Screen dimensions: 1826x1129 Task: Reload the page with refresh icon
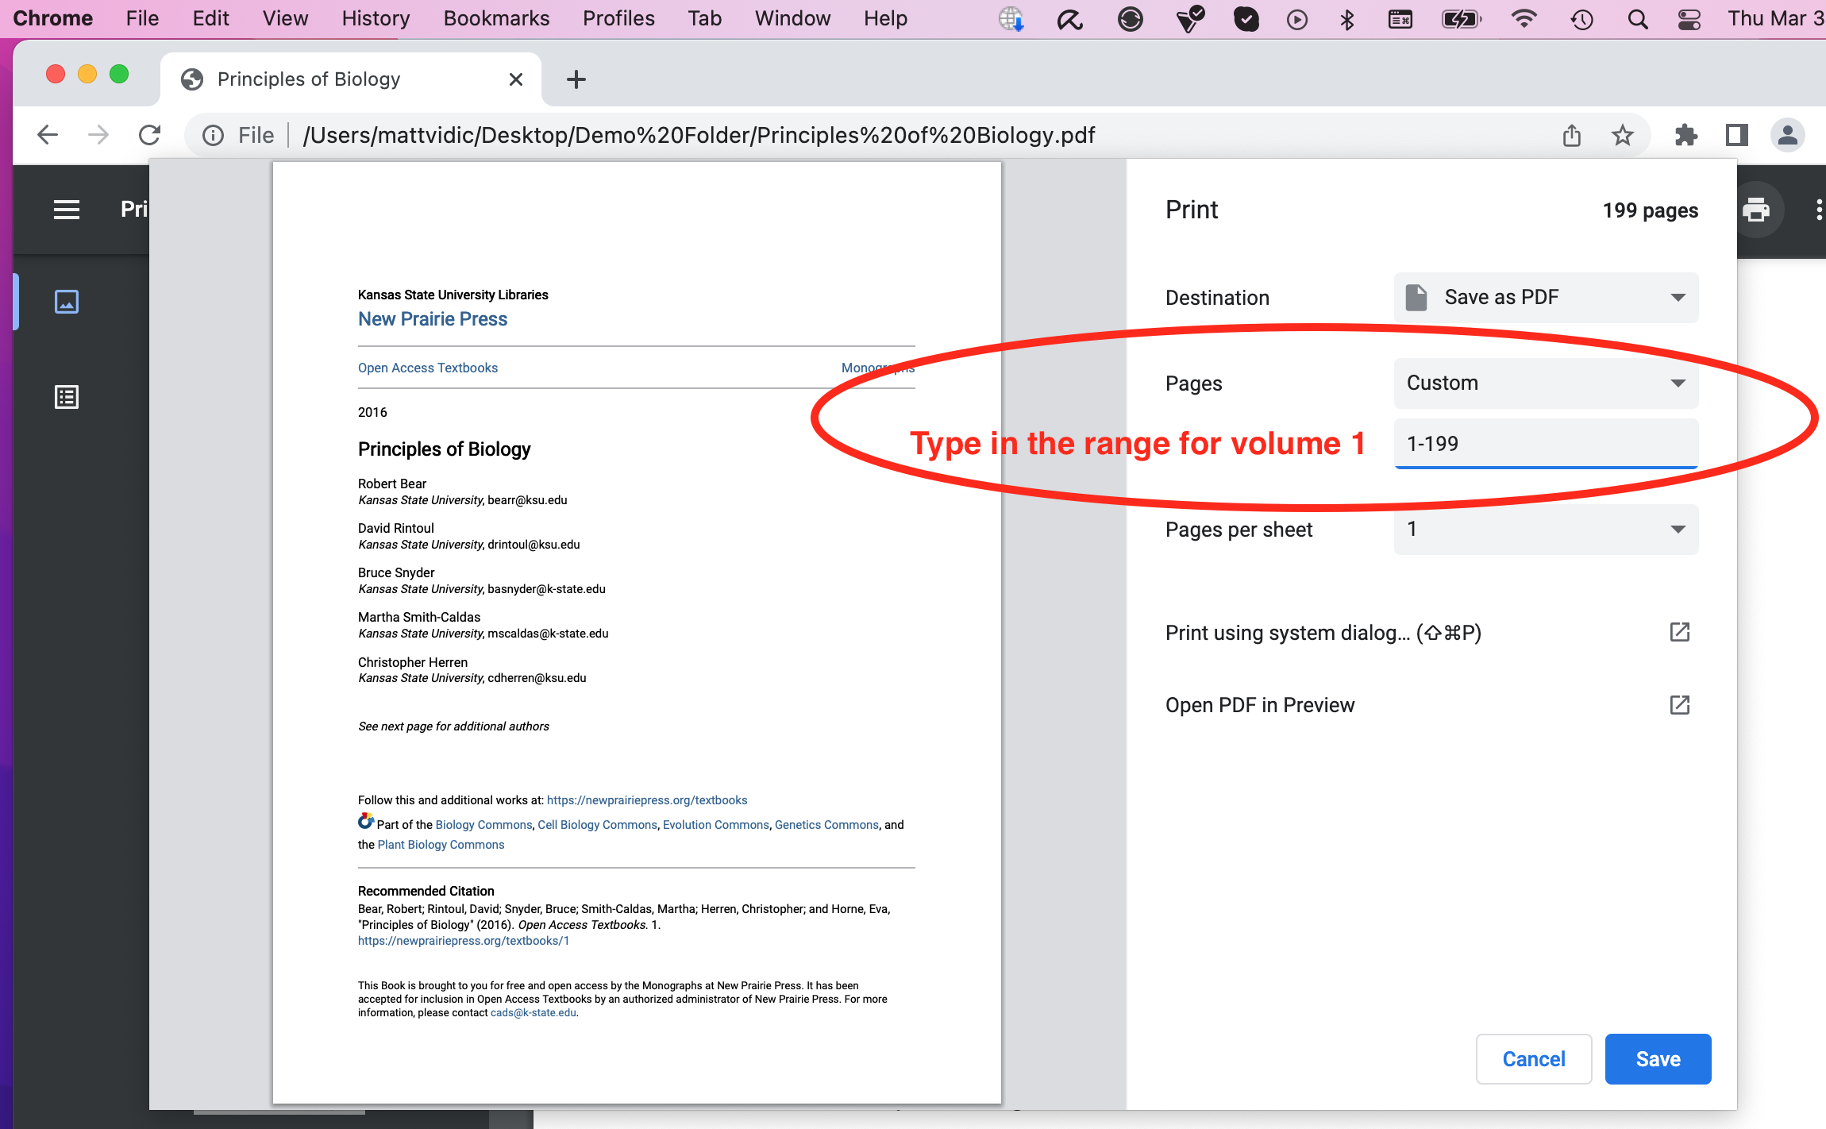coord(150,136)
